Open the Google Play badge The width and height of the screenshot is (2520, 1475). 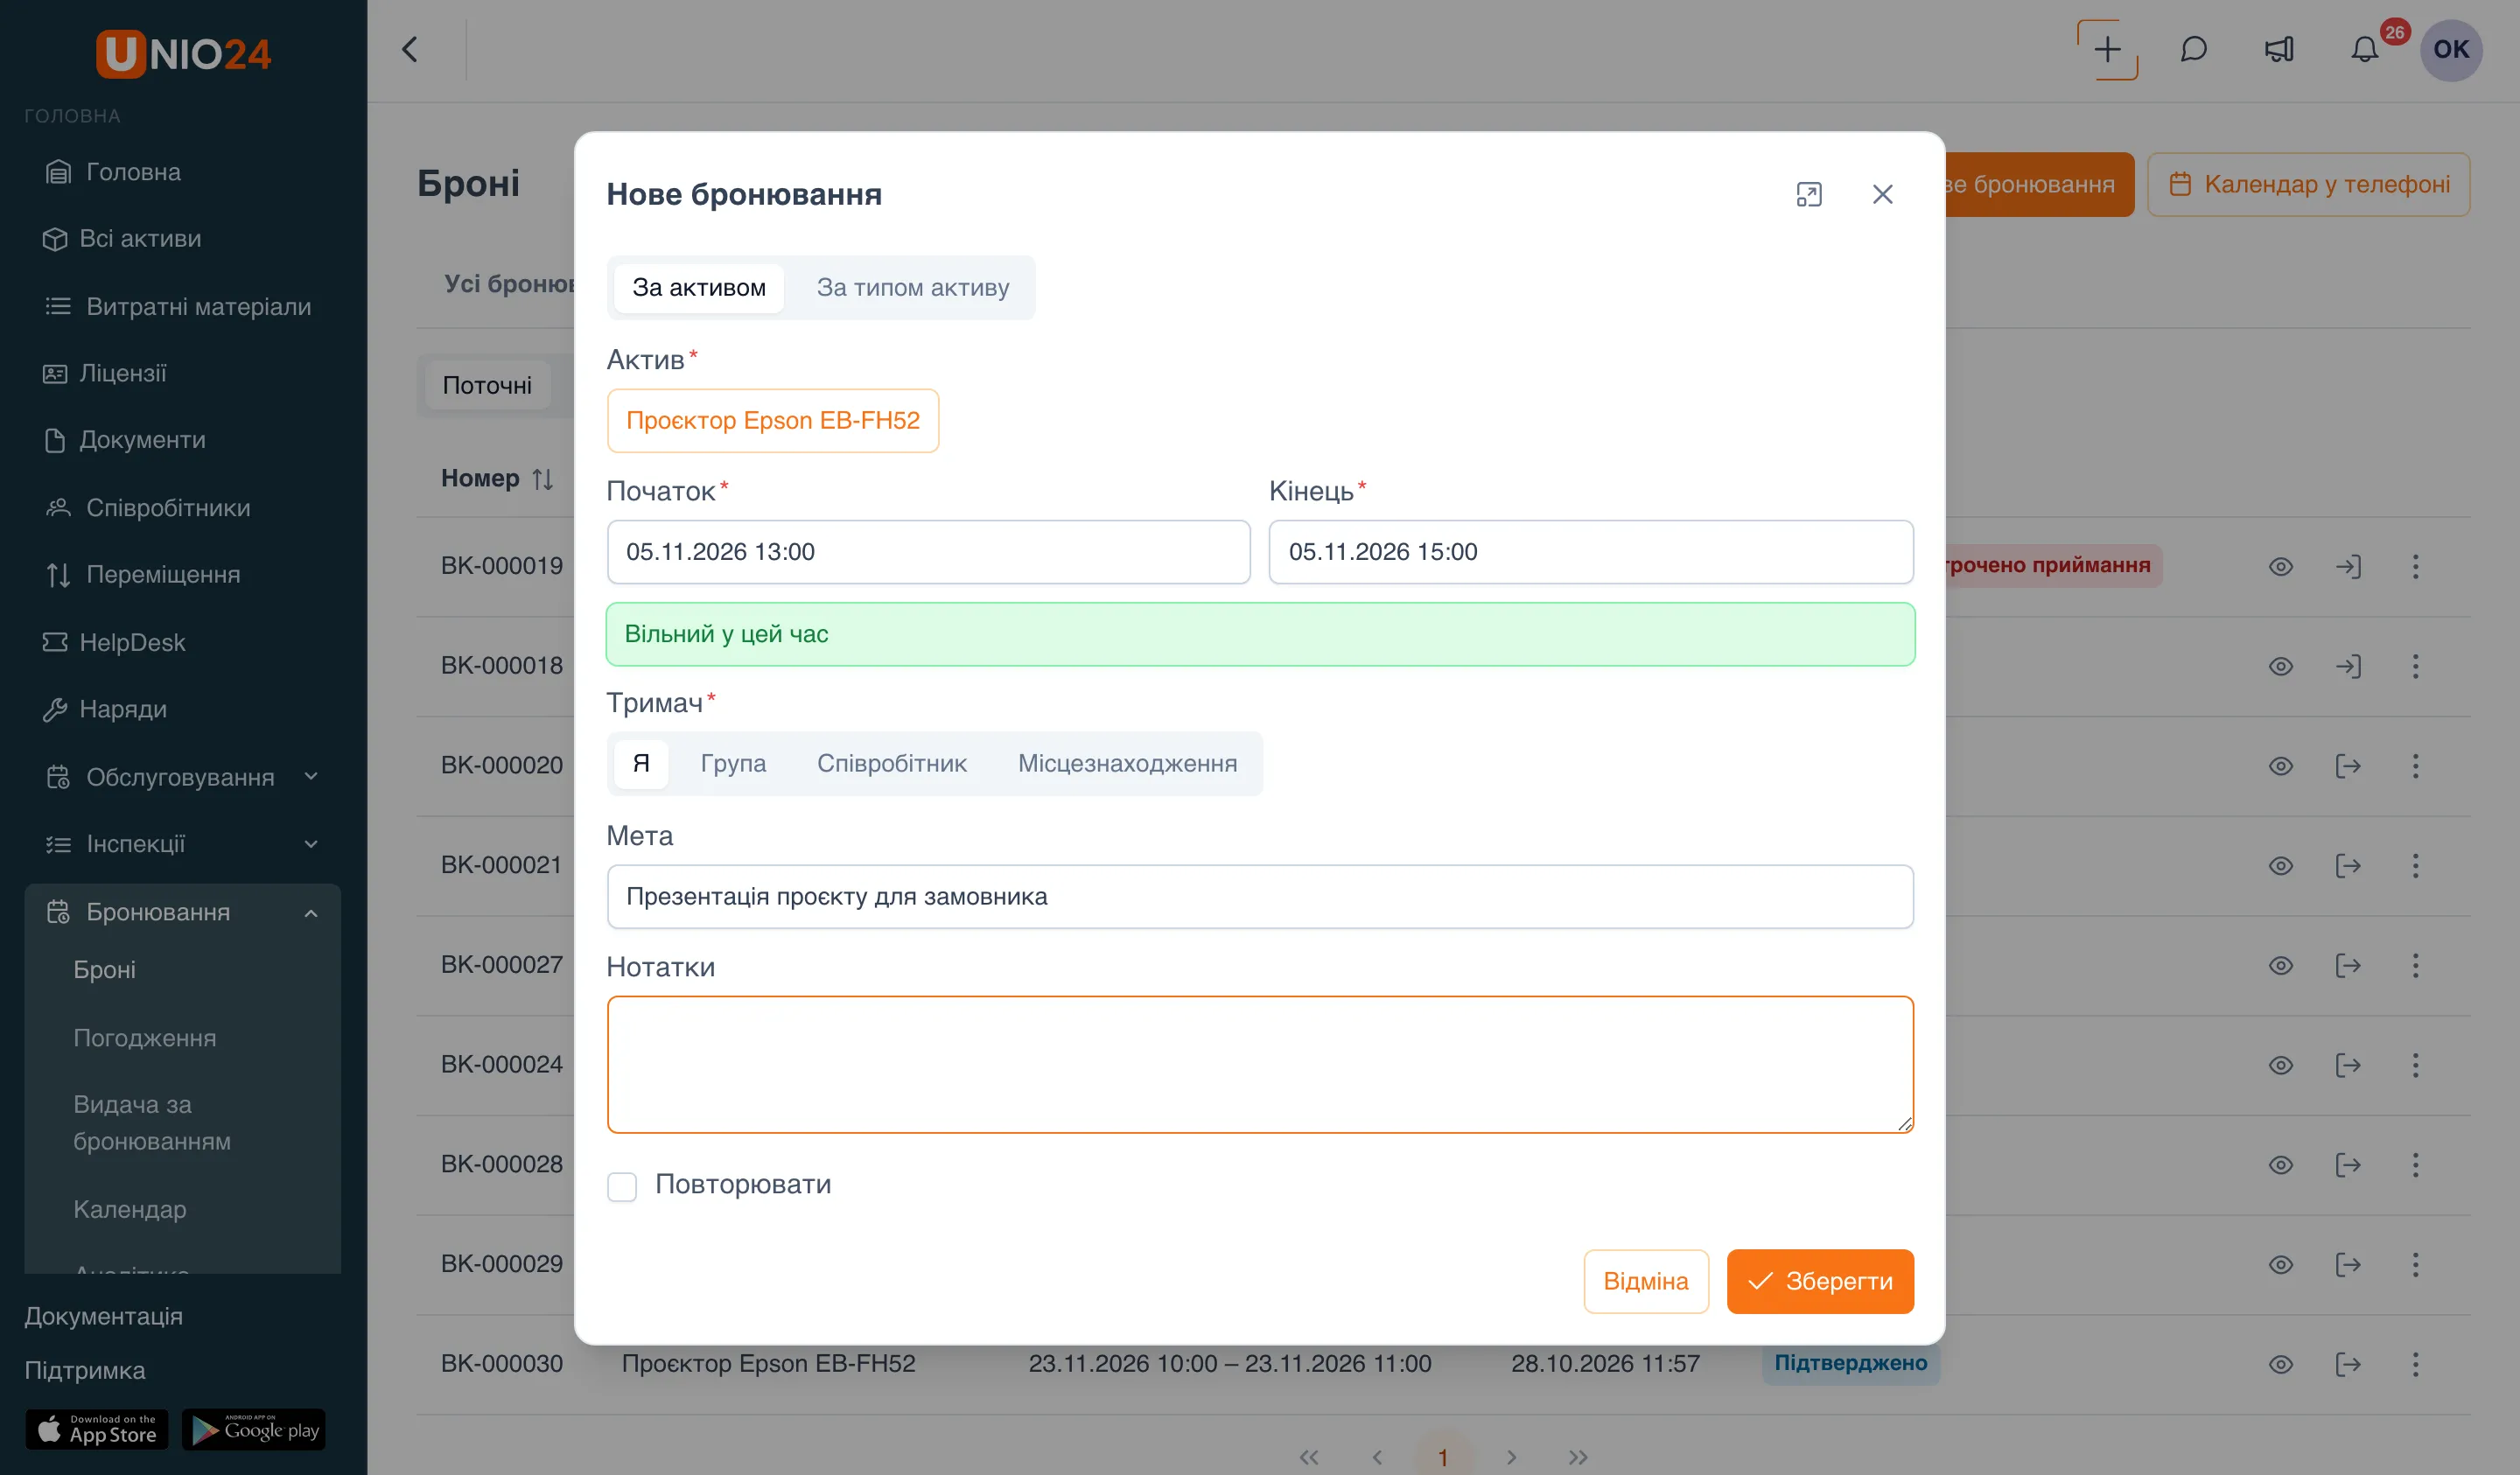click(x=254, y=1429)
